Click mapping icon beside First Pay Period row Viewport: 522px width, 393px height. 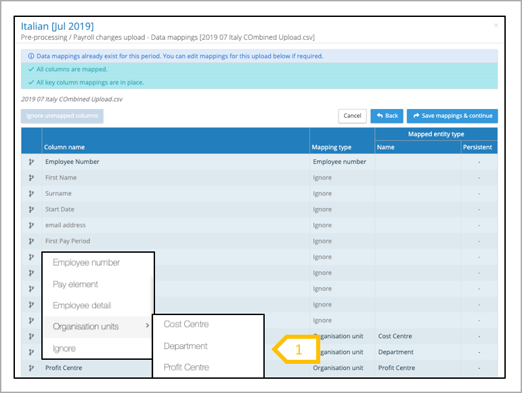31,241
